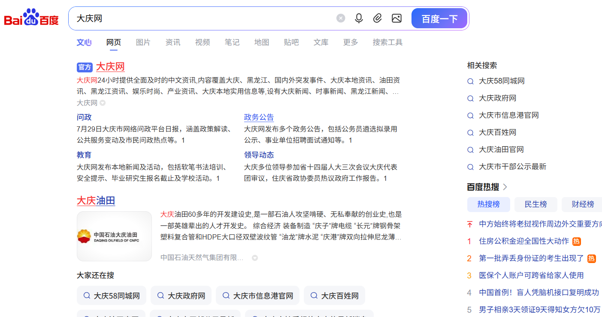This screenshot has height=317, width=602.
Task: Click 热 badge beside 第一批弄丢身份证 item
Action: [x=592, y=259]
